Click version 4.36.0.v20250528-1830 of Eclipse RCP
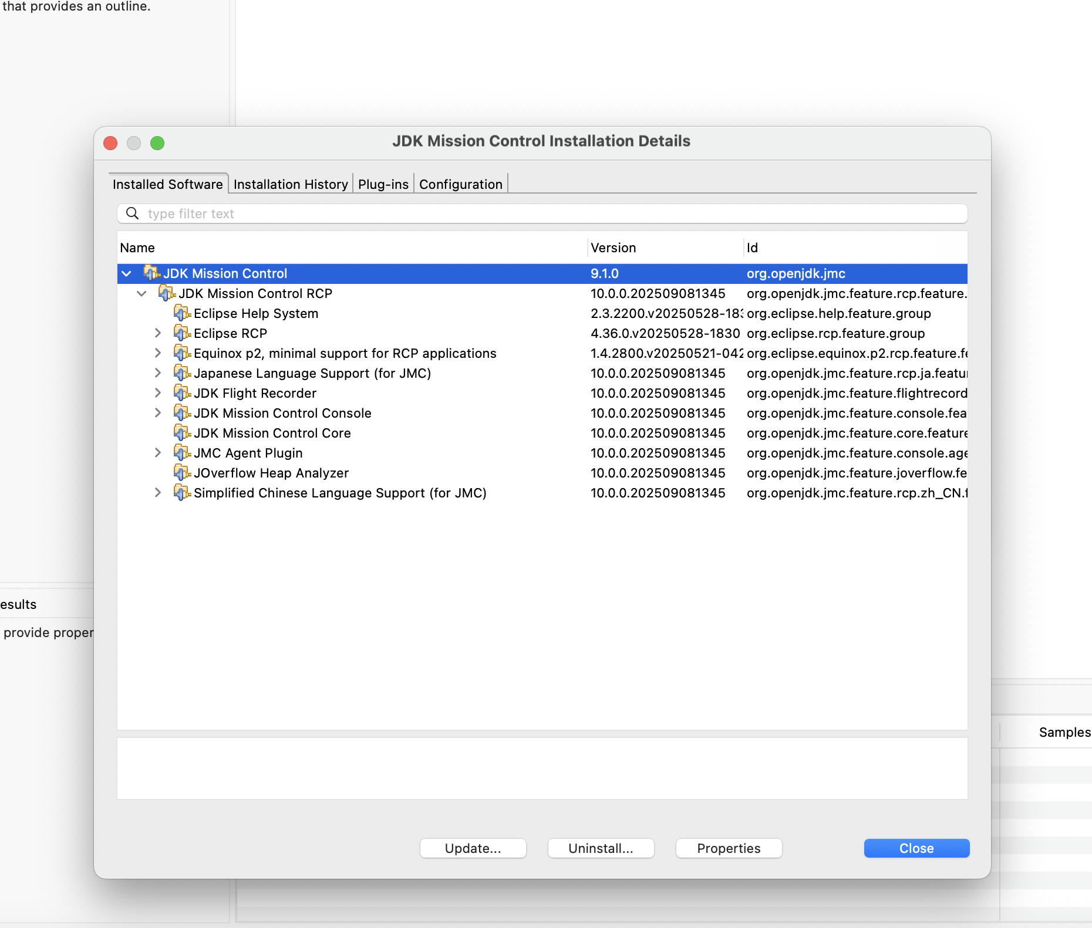1092x928 pixels. point(665,333)
